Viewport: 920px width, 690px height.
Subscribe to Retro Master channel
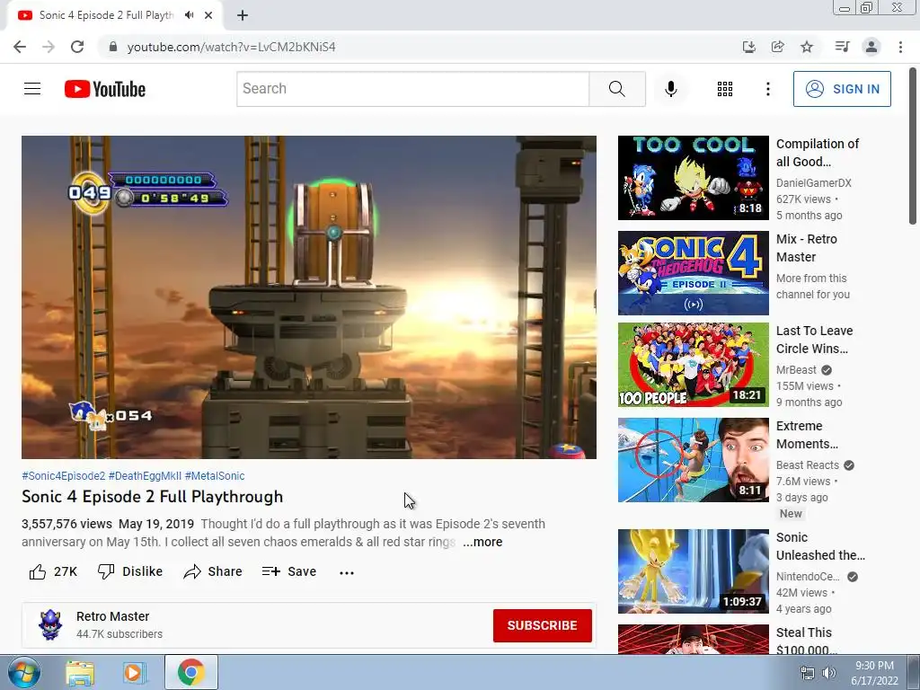542,625
